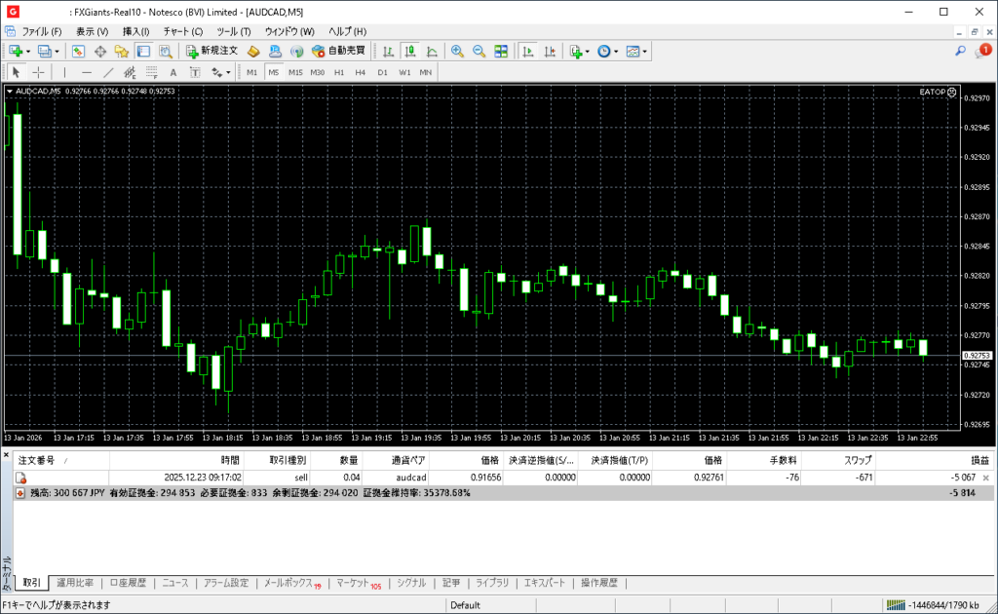
Task: Pick the trendline drawing tool
Action: [x=108, y=72]
